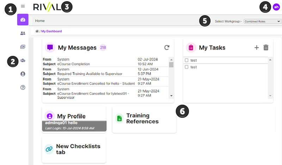Screen dimensions: 282x165
Task: Refresh the My Messages panel
Action: (x=167, y=47)
